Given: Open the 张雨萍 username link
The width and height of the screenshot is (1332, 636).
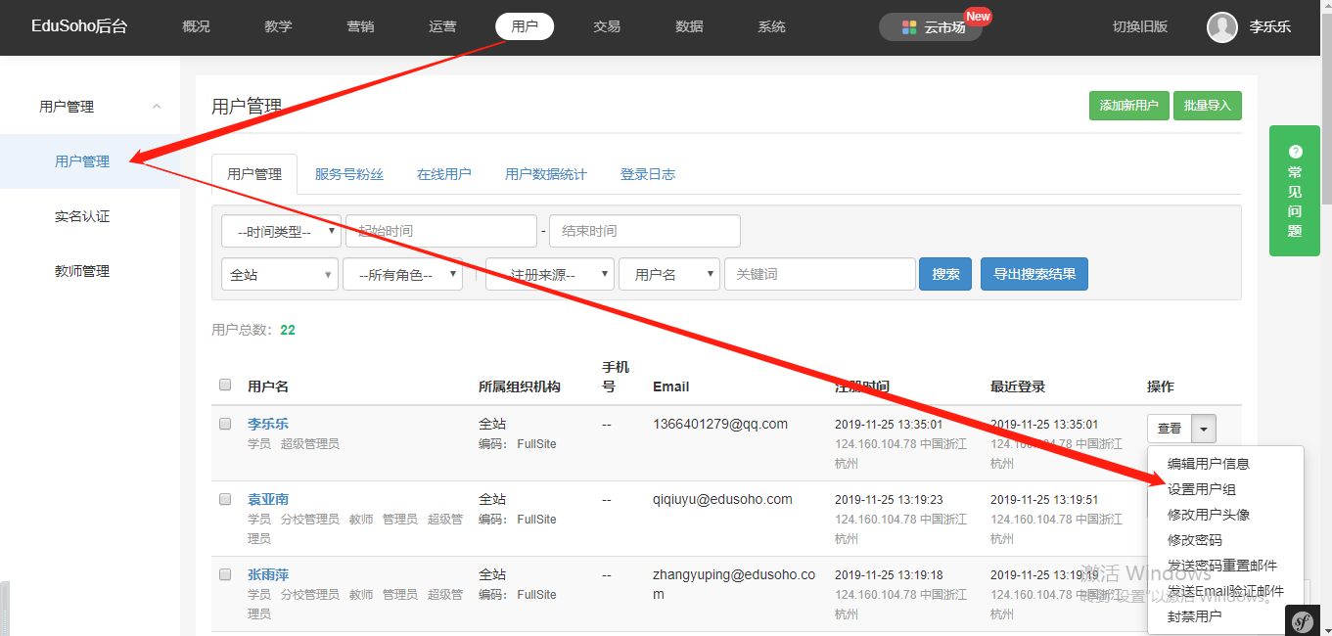Looking at the screenshot, I should tap(268, 575).
